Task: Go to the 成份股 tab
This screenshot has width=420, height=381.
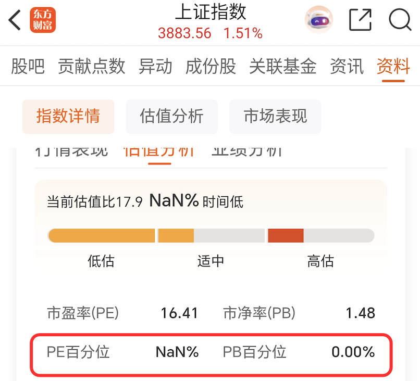Action: pos(211,66)
